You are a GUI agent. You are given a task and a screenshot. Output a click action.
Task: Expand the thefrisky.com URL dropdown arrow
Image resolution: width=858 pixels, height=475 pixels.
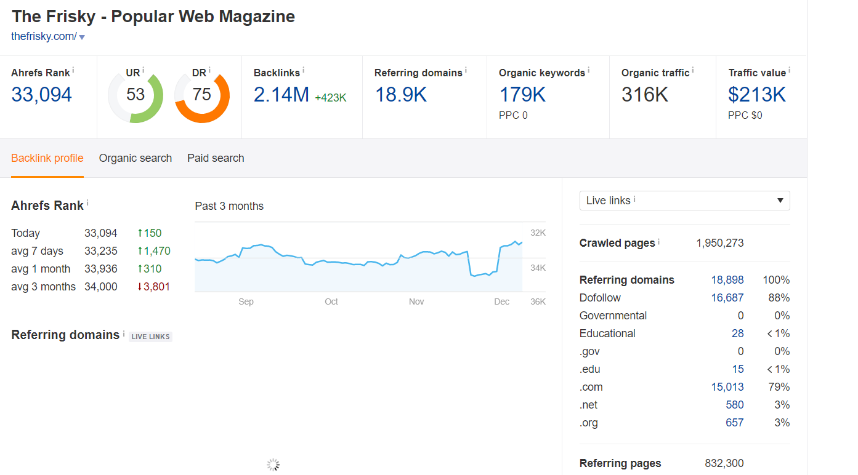[x=82, y=37]
